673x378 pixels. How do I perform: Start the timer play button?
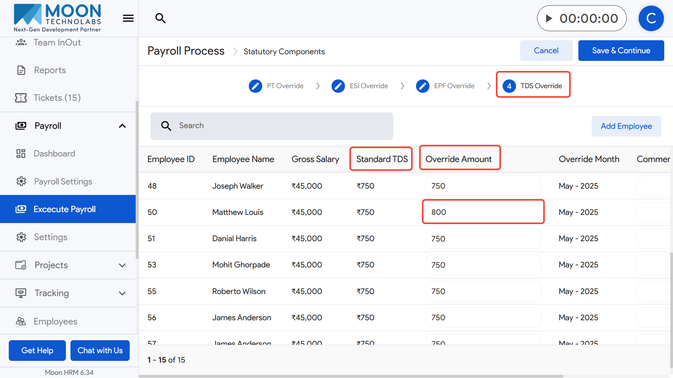coord(549,18)
